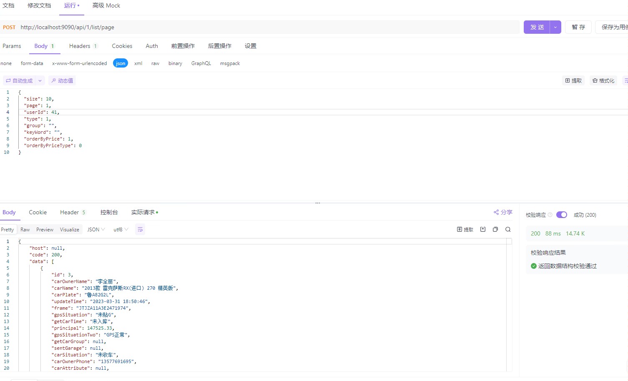Open dynamic value helper with lightning icon
Viewport: 628px width, 381px height.
[62, 80]
